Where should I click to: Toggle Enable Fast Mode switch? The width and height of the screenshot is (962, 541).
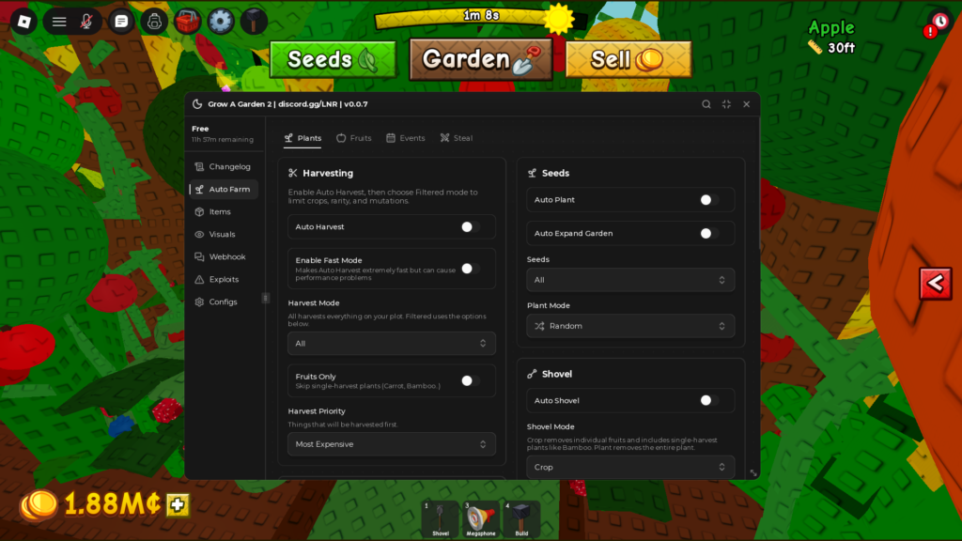471,269
